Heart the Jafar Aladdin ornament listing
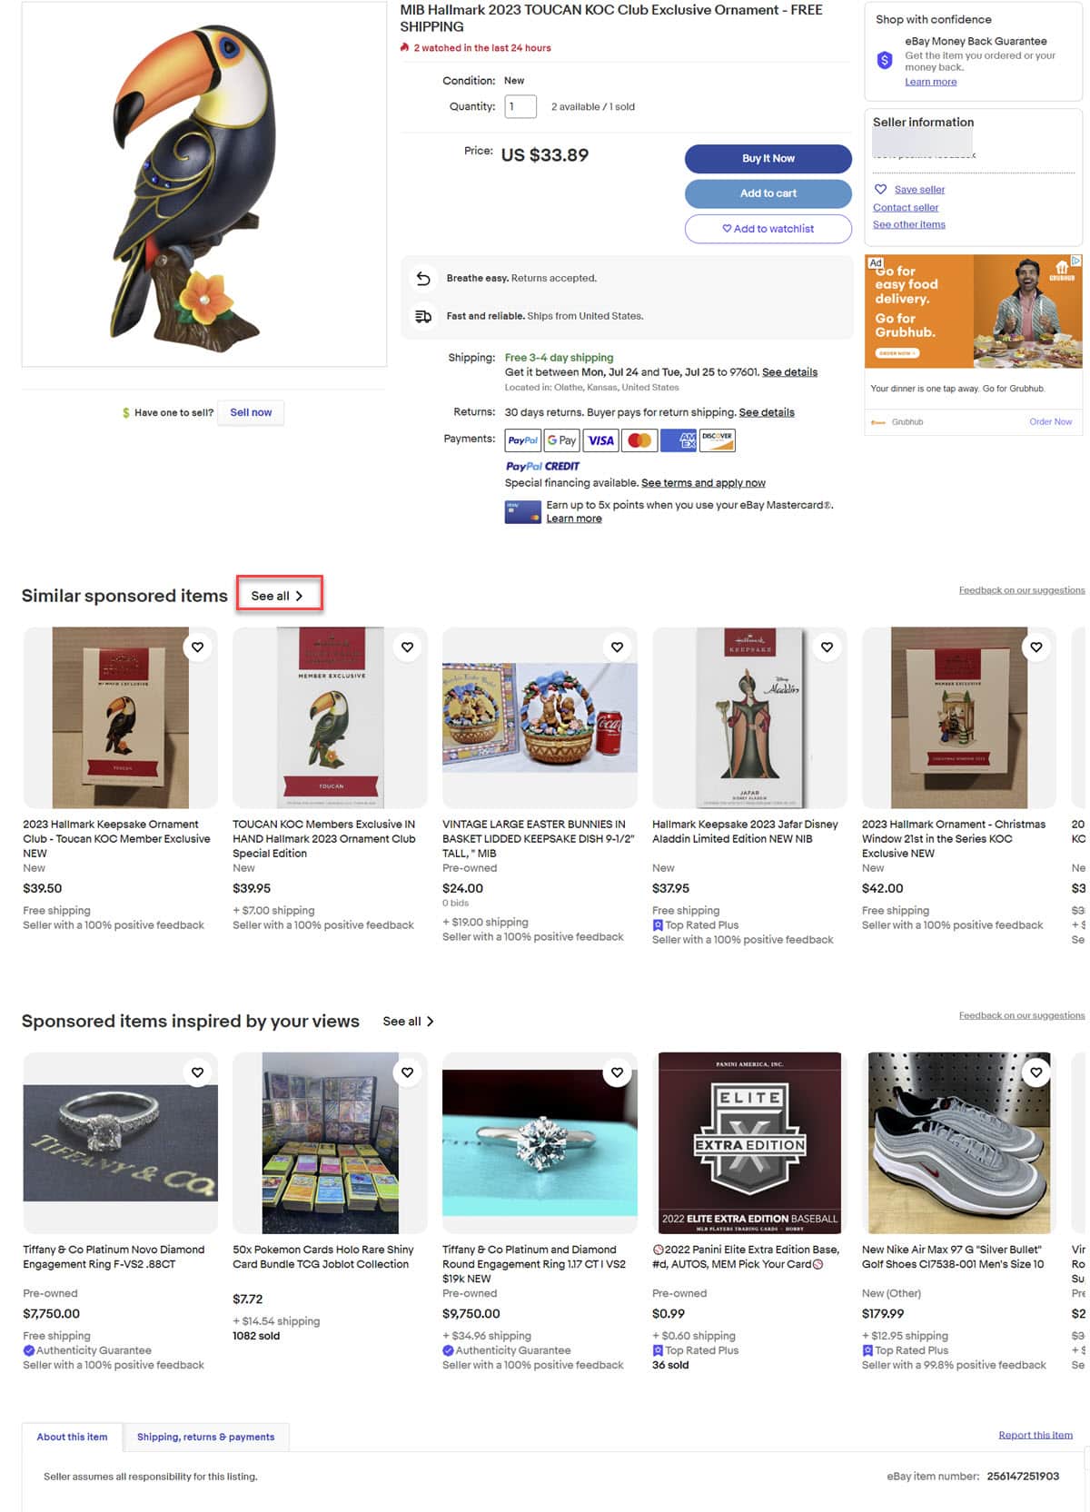 pyautogui.click(x=827, y=647)
